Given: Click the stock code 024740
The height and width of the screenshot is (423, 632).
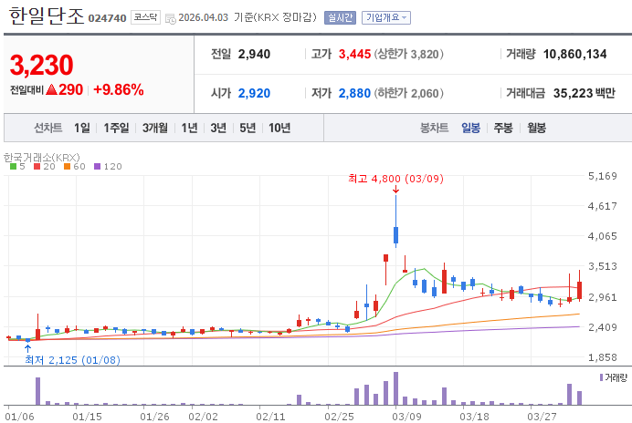Looking at the screenshot, I should coord(107,18).
